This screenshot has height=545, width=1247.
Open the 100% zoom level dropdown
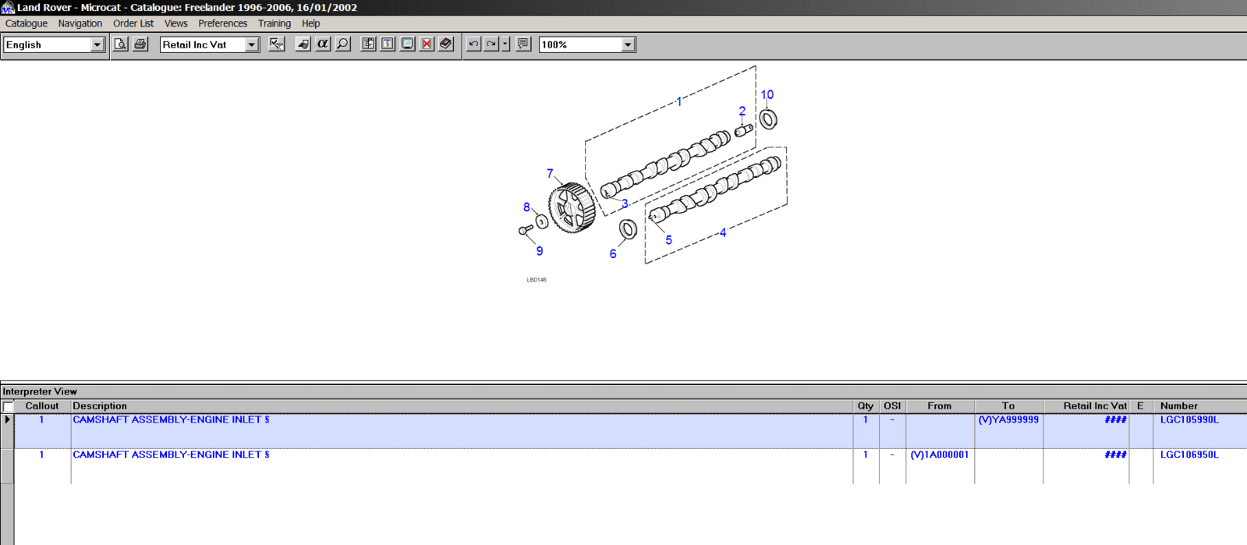628,45
